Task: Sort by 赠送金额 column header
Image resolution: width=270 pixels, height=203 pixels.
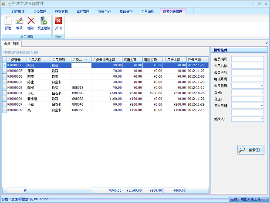Action: click(x=153, y=60)
